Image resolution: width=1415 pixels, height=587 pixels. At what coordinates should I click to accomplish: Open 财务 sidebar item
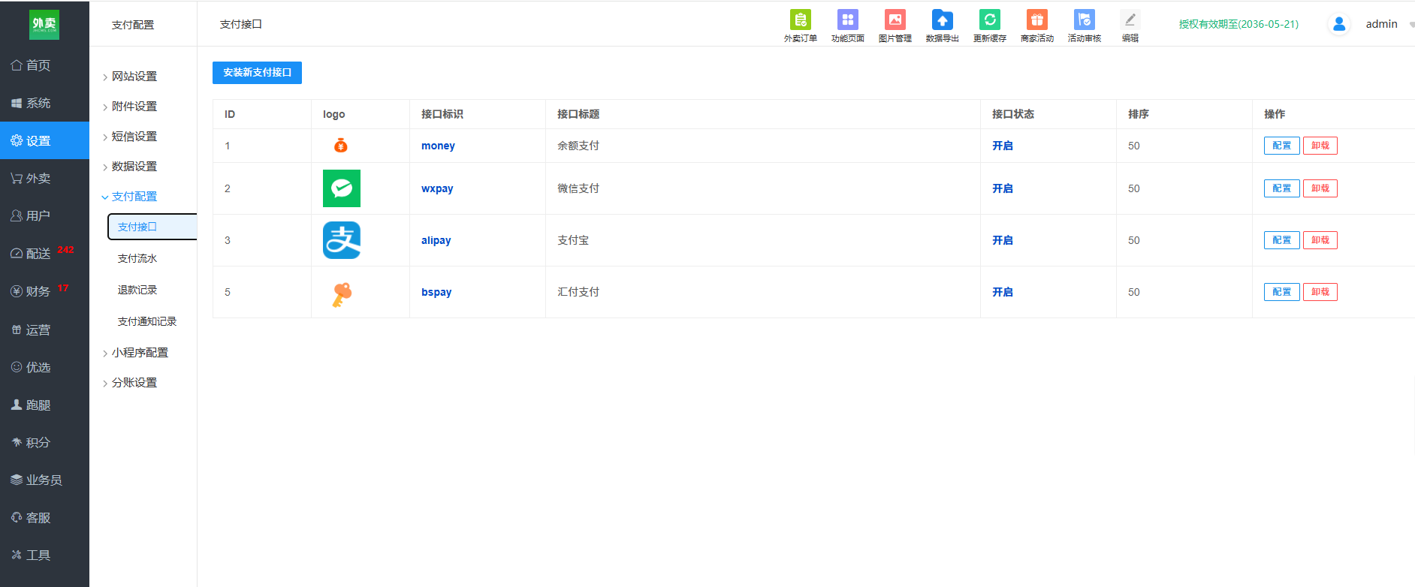(x=44, y=291)
